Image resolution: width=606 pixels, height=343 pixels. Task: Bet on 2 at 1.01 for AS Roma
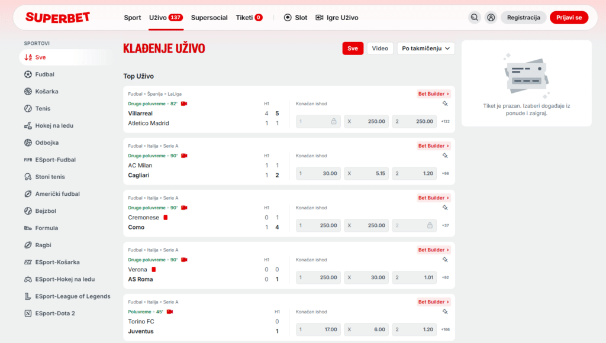coord(414,277)
